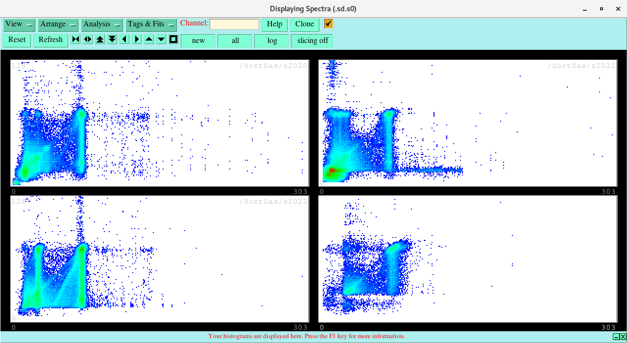This screenshot has width=627, height=343.
Task: Open Help
Action: click(274, 24)
